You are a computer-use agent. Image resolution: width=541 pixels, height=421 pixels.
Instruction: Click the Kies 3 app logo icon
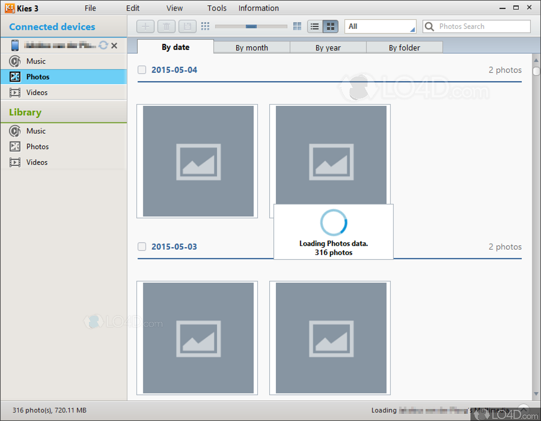10,8
